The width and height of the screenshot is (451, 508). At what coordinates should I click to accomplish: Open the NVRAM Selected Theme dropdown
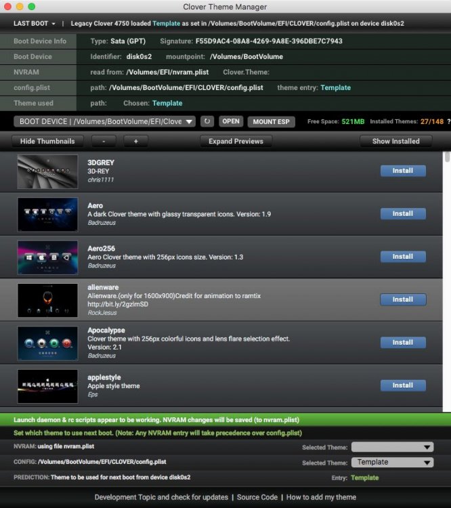pyautogui.click(x=392, y=447)
